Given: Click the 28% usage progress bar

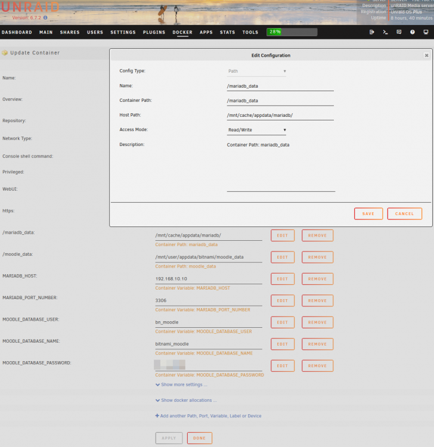Looking at the screenshot, I should [x=292, y=32].
